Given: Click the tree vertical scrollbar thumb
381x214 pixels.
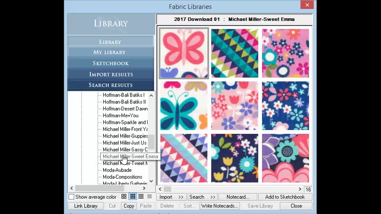Looking at the screenshot, I should coord(151,142).
